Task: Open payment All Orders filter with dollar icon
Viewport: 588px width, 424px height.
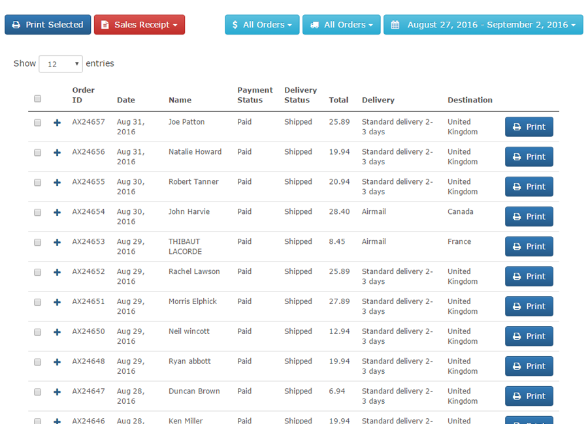Action: point(262,25)
